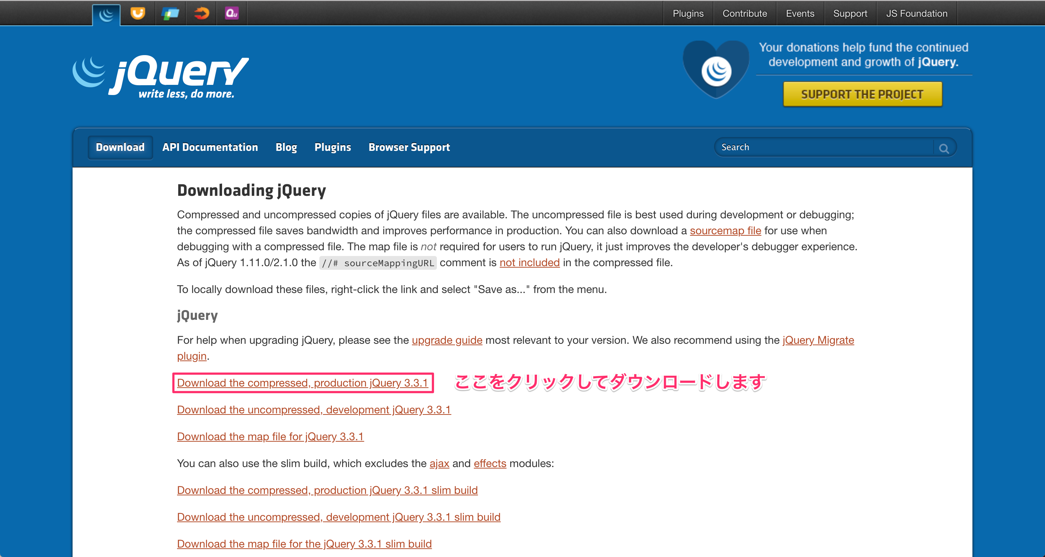Go to the Blog section
Viewport: 1045px width, 557px height.
[286, 147]
